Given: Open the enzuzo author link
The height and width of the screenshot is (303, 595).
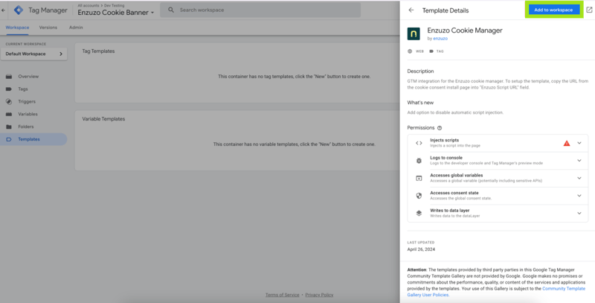Looking at the screenshot, I should click(x=440, y=39).
